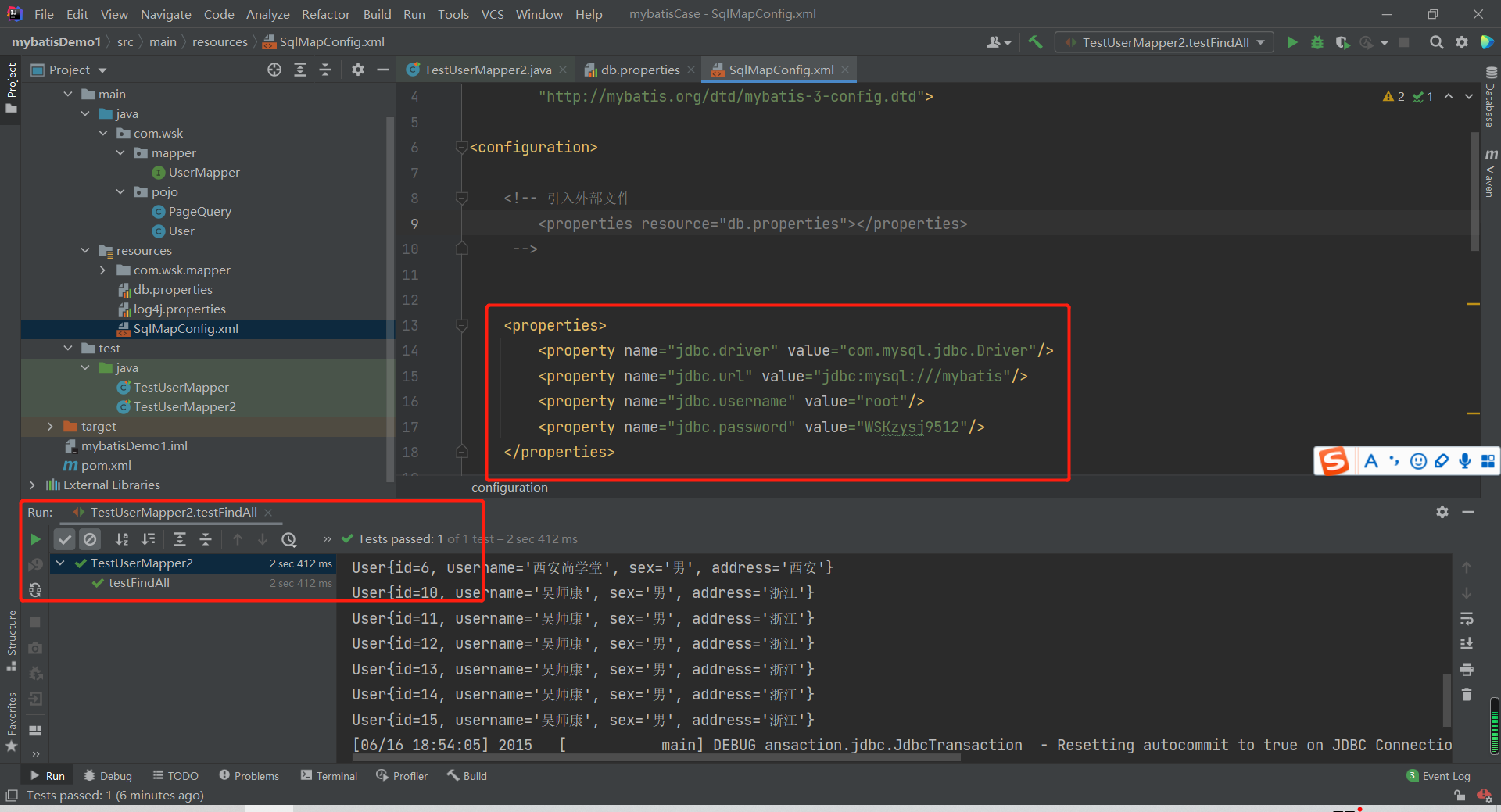Collapse all test results
1501x812 pixels.
coord(206,538)
